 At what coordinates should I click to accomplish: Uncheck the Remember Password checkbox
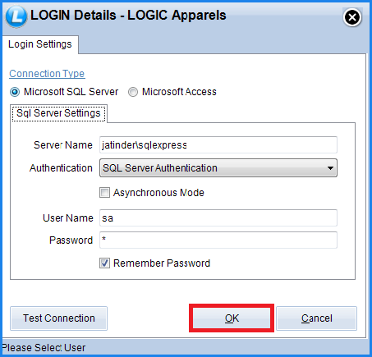tap(104, 263)
